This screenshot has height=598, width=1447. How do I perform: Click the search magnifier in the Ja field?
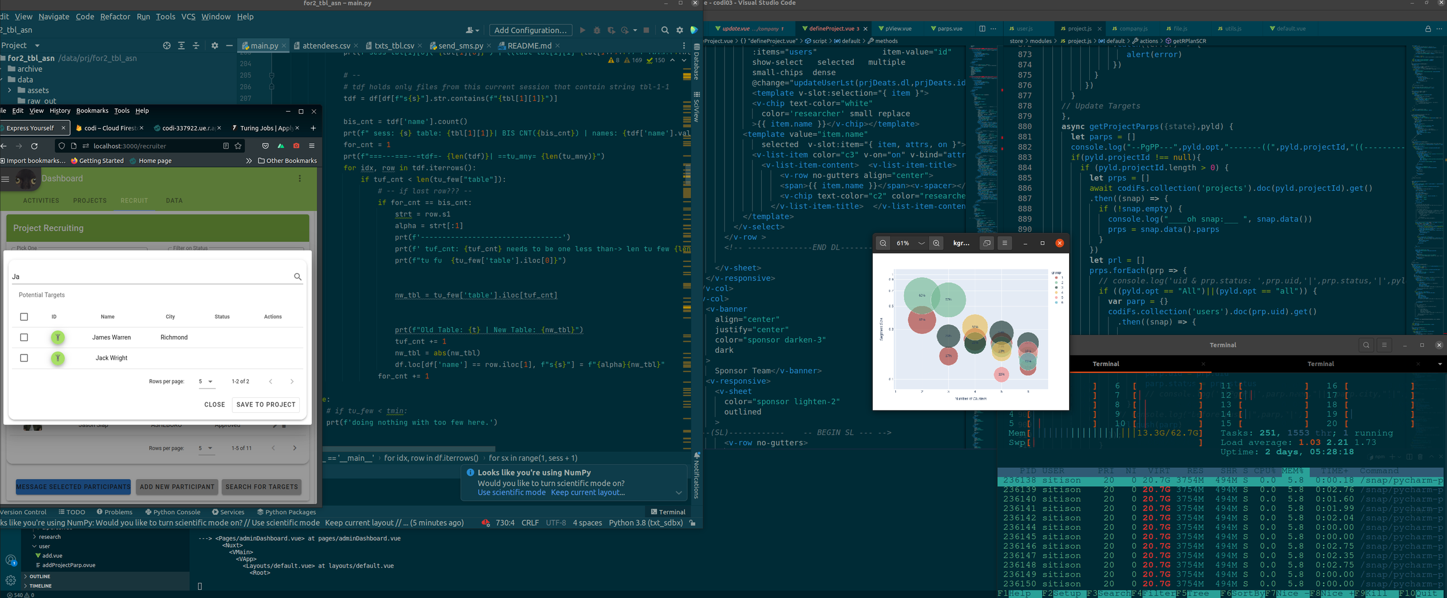click(x=298, y=277)
